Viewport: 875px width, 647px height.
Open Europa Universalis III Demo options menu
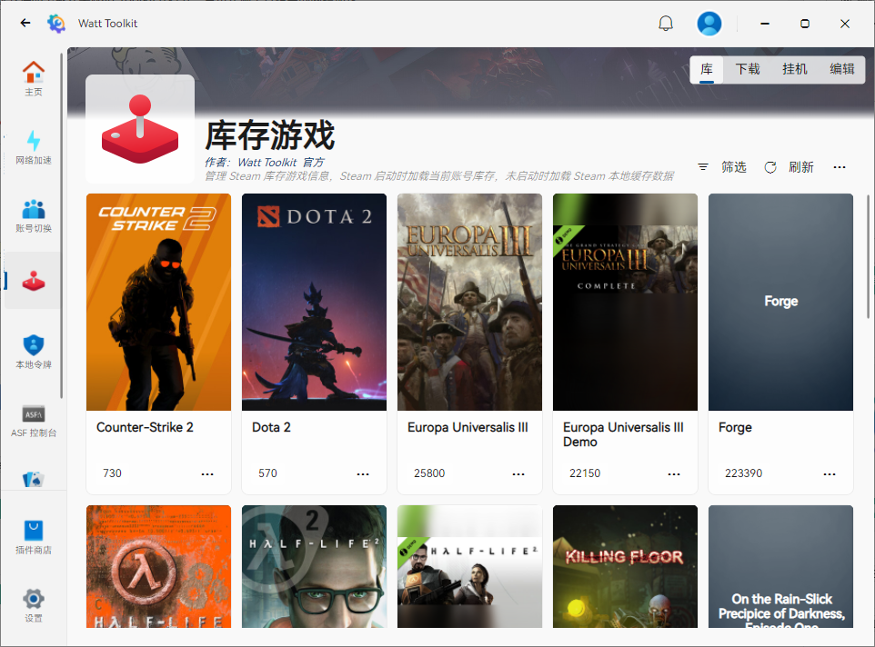click(674, 473)
